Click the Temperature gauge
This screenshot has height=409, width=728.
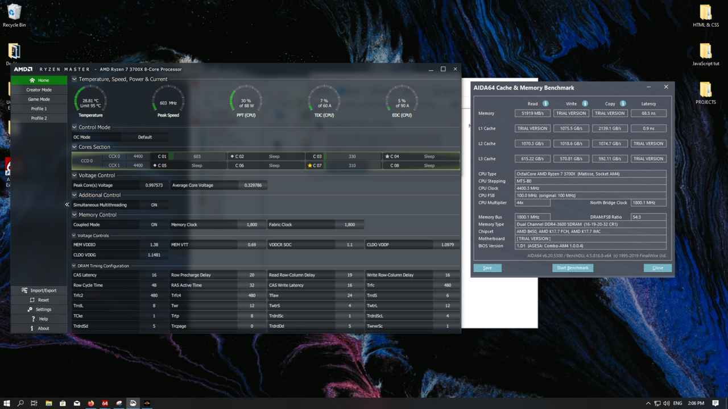(x=90, y=101)
